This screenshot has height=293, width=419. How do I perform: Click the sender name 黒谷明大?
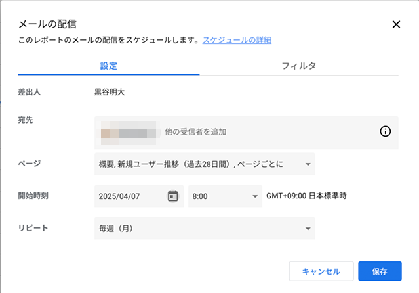point(110,92)
